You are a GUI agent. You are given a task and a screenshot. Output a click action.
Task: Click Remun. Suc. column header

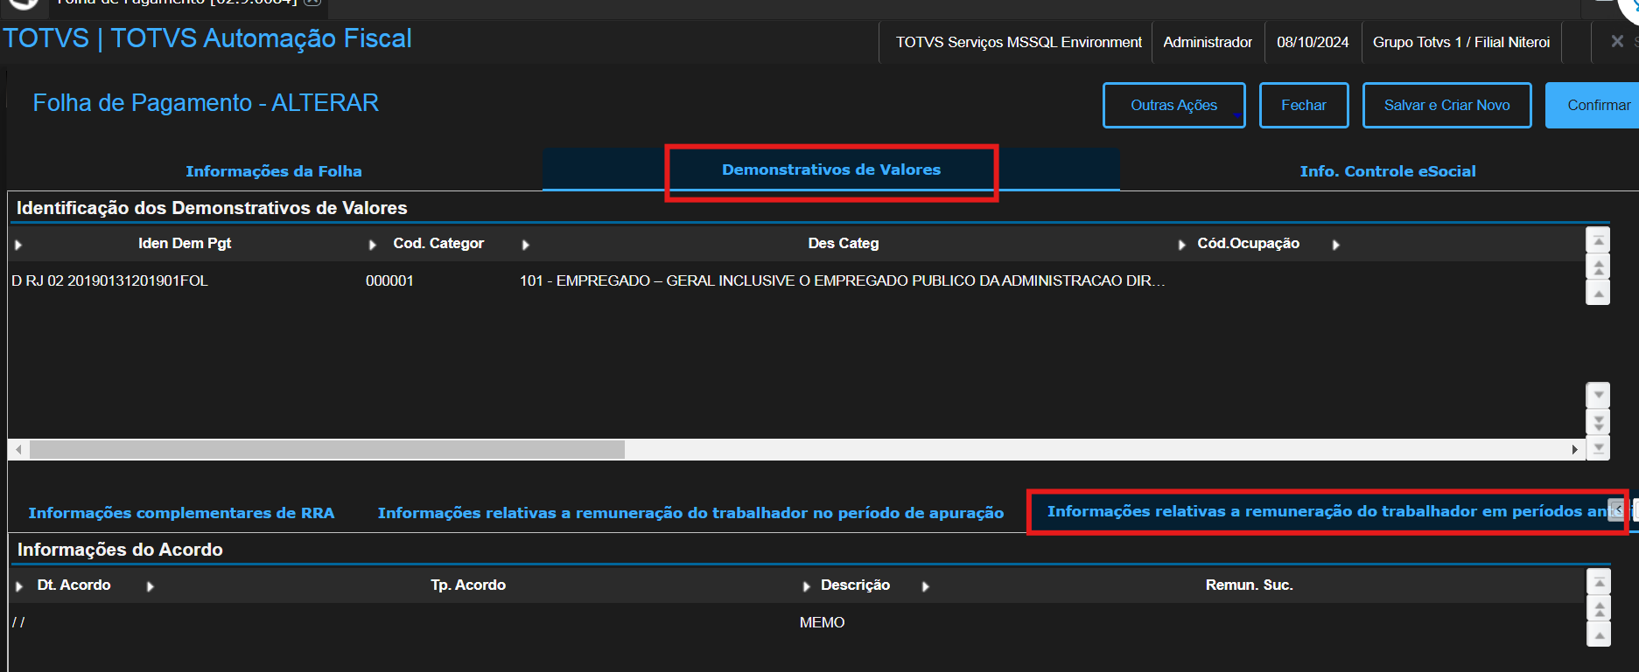tap(1249, 585)
